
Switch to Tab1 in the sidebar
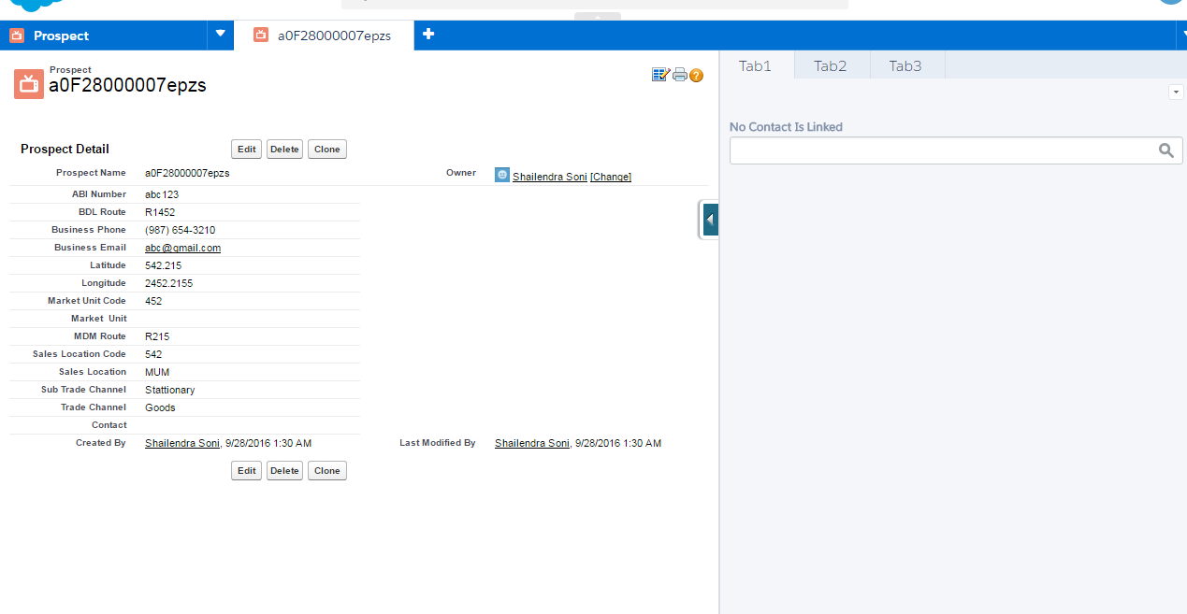756,65
